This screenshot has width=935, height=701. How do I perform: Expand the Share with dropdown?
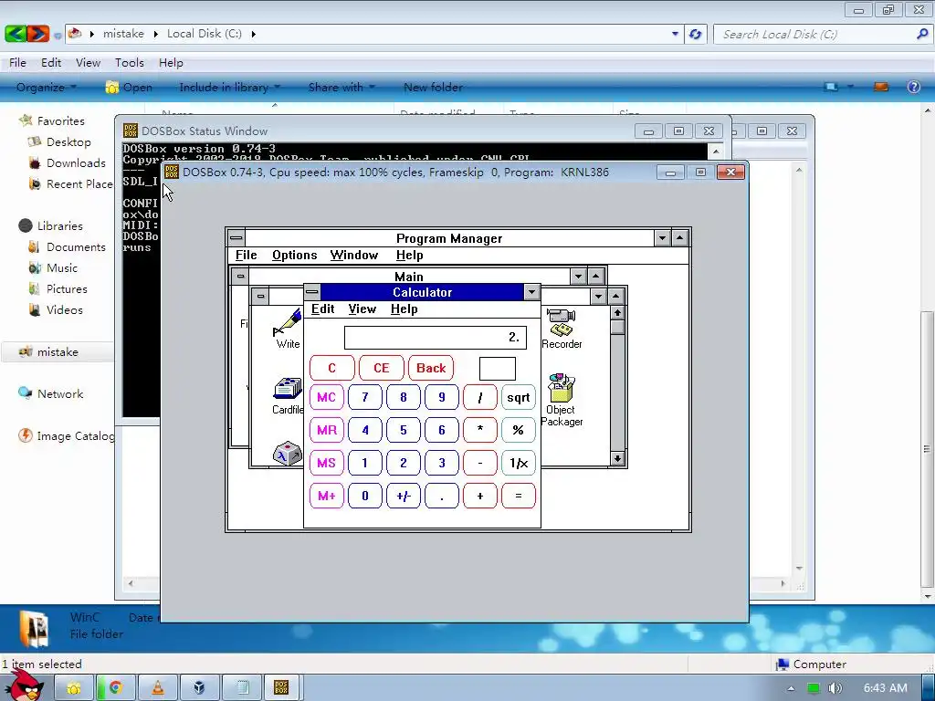[x=341, y=87]
